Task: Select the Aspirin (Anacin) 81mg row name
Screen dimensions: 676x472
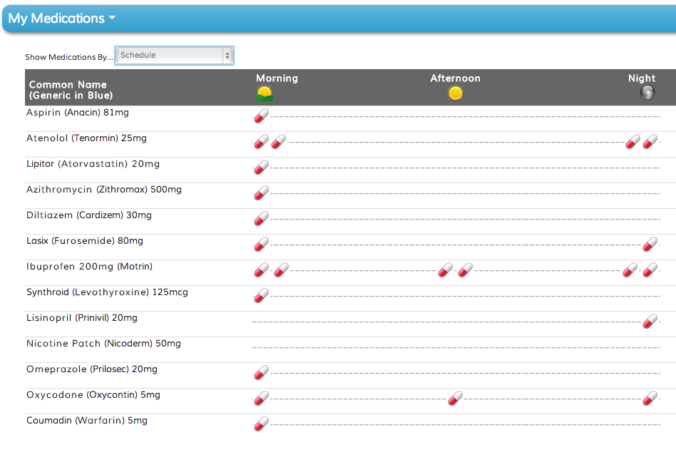Action: (78, 113)
